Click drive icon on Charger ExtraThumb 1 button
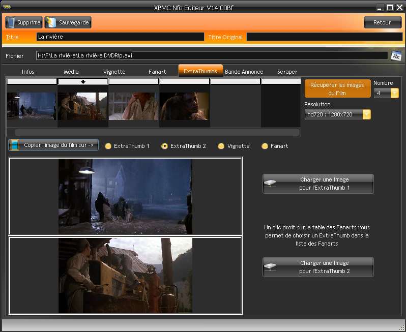The image size is (406, 332). coord(270,184)
